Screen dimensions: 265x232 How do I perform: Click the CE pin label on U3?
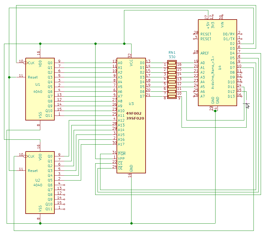pyautogui.click(x=120, y=163)
